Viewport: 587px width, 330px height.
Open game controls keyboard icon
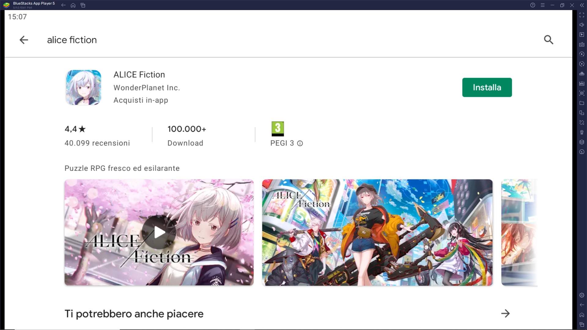582,44
